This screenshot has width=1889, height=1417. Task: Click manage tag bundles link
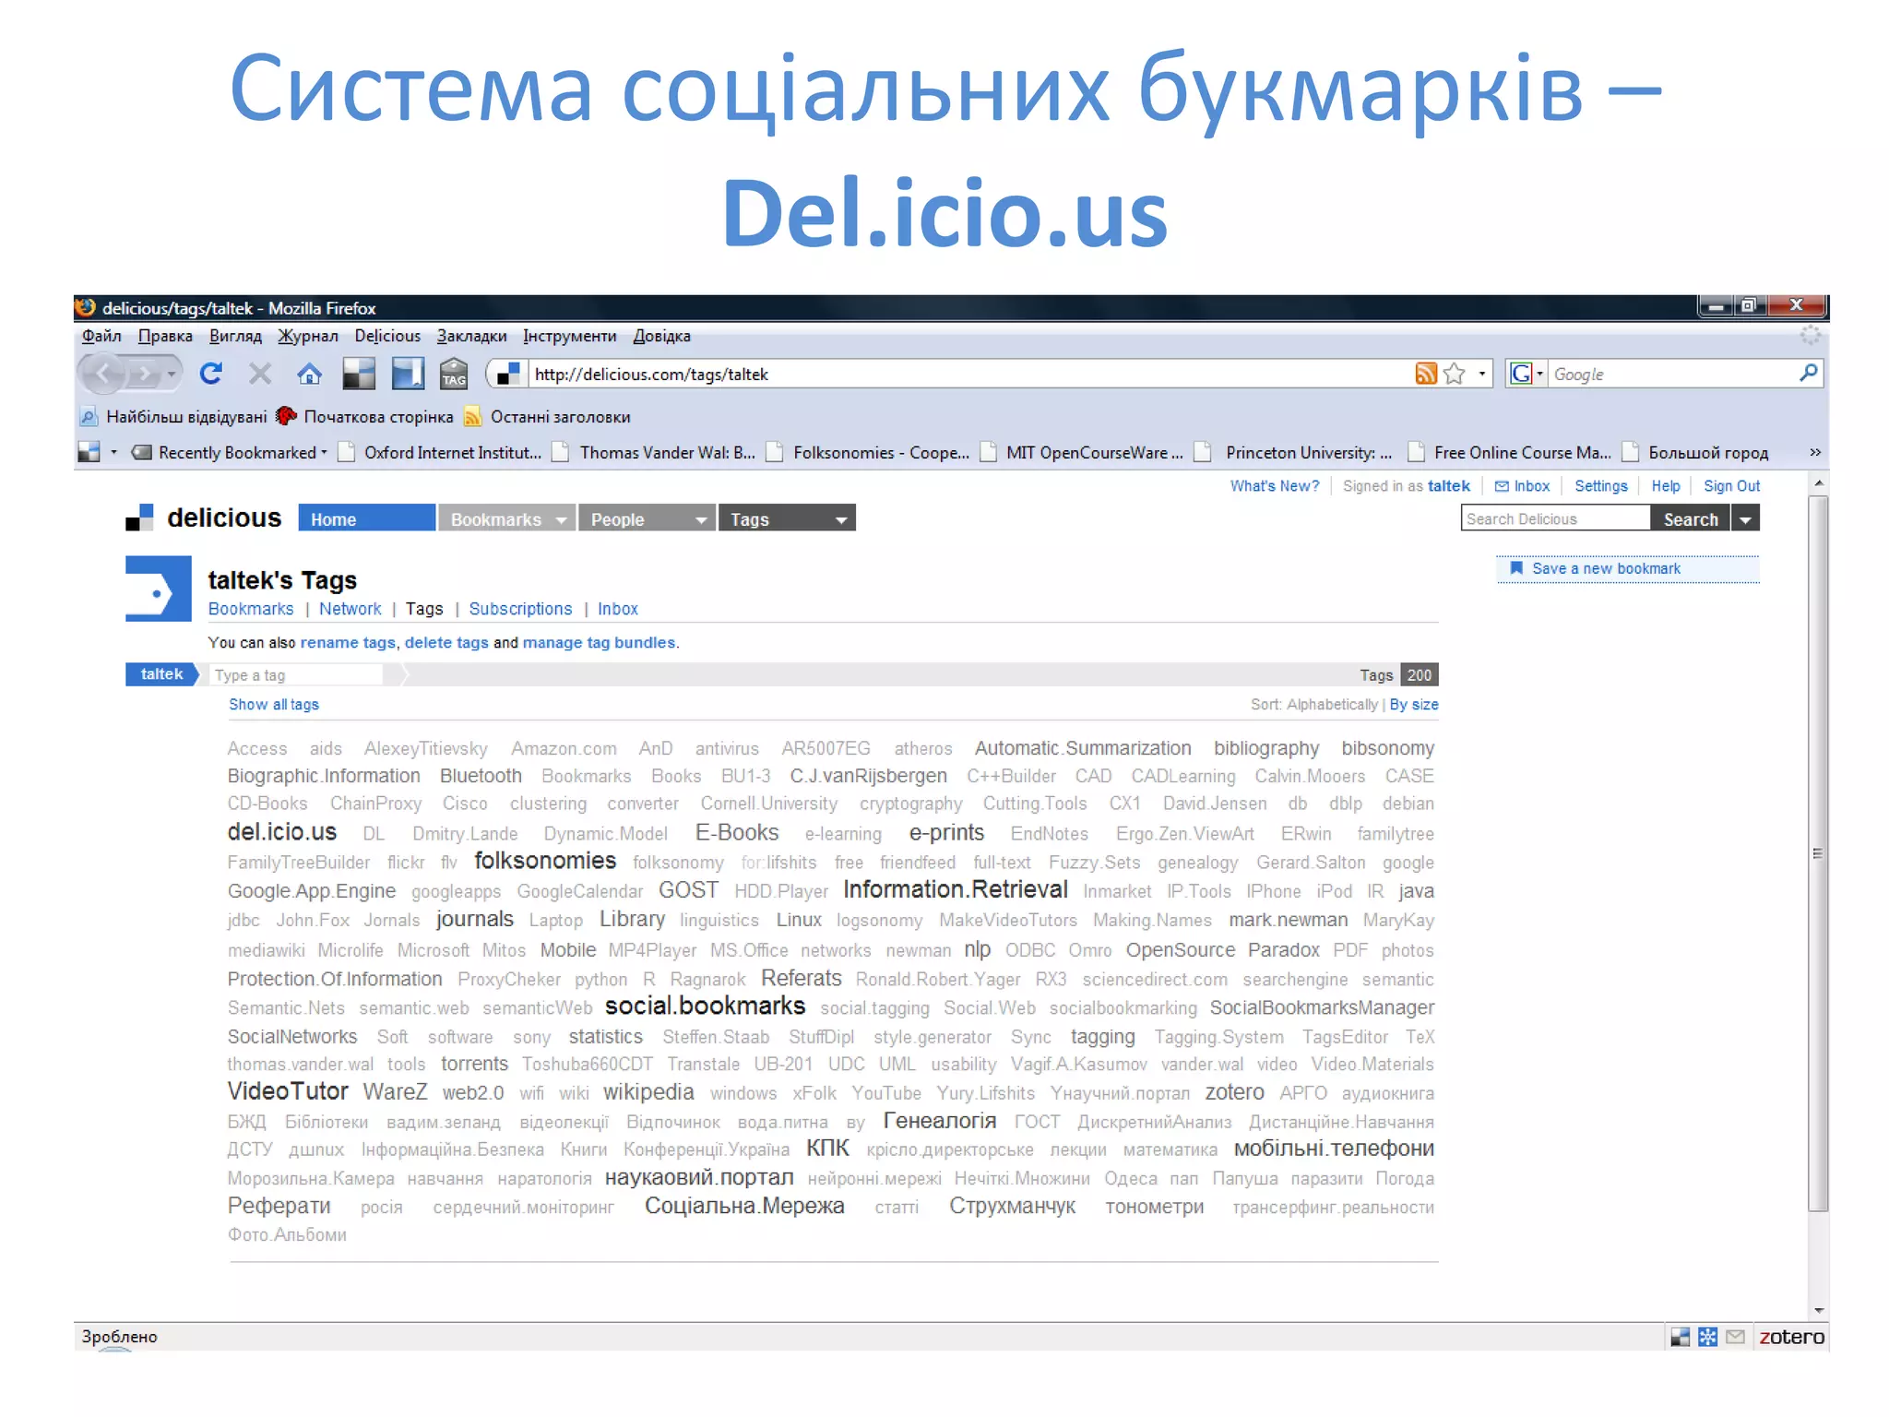599,642
